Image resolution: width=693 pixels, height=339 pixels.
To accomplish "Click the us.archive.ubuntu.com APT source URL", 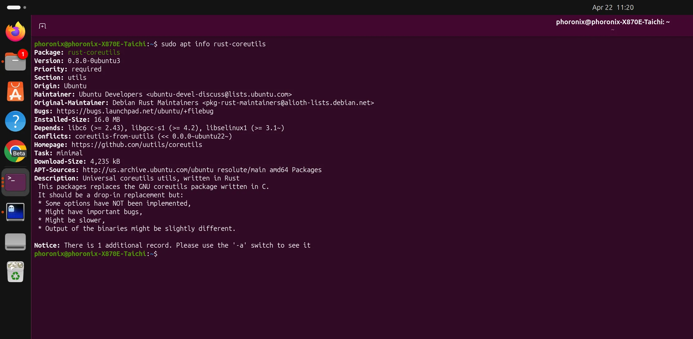I will tap(148, 170).
